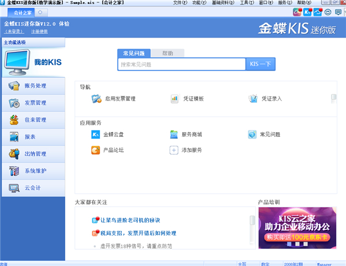Click smiley face icon in top toolbar
The width and height of the screenshot is (346, 266).
328,12
